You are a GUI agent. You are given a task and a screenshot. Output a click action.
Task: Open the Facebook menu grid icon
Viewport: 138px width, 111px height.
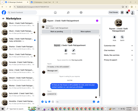pos(122,12)
